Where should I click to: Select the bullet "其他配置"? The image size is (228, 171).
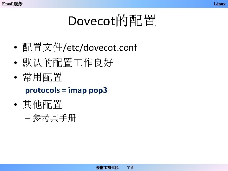[x=42, y=104]
